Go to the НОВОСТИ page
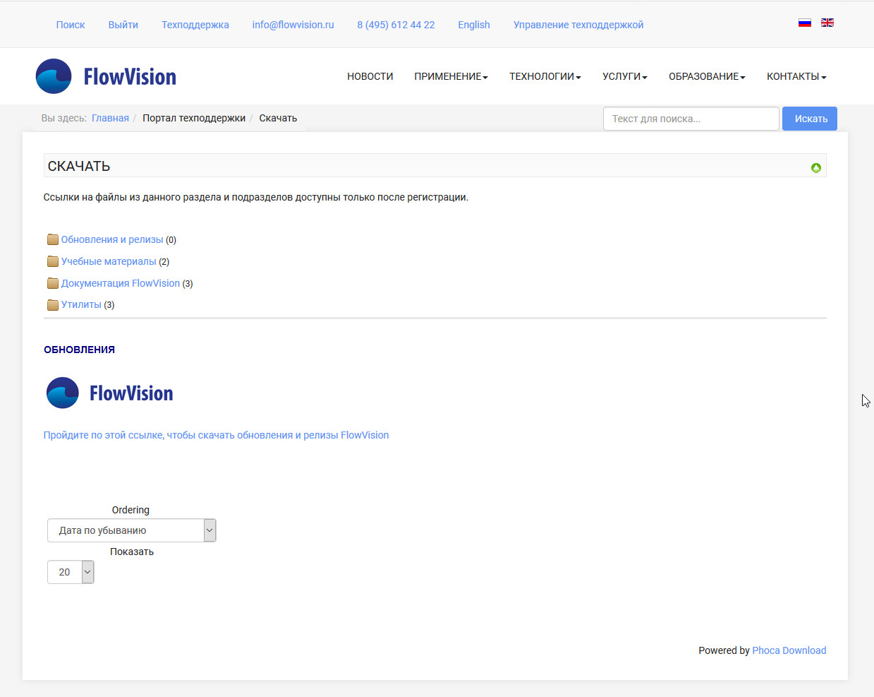Screen dimensions: 874x697 (370, 76)
